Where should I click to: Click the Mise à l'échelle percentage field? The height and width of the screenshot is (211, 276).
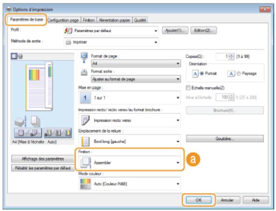tap(222, 97)
